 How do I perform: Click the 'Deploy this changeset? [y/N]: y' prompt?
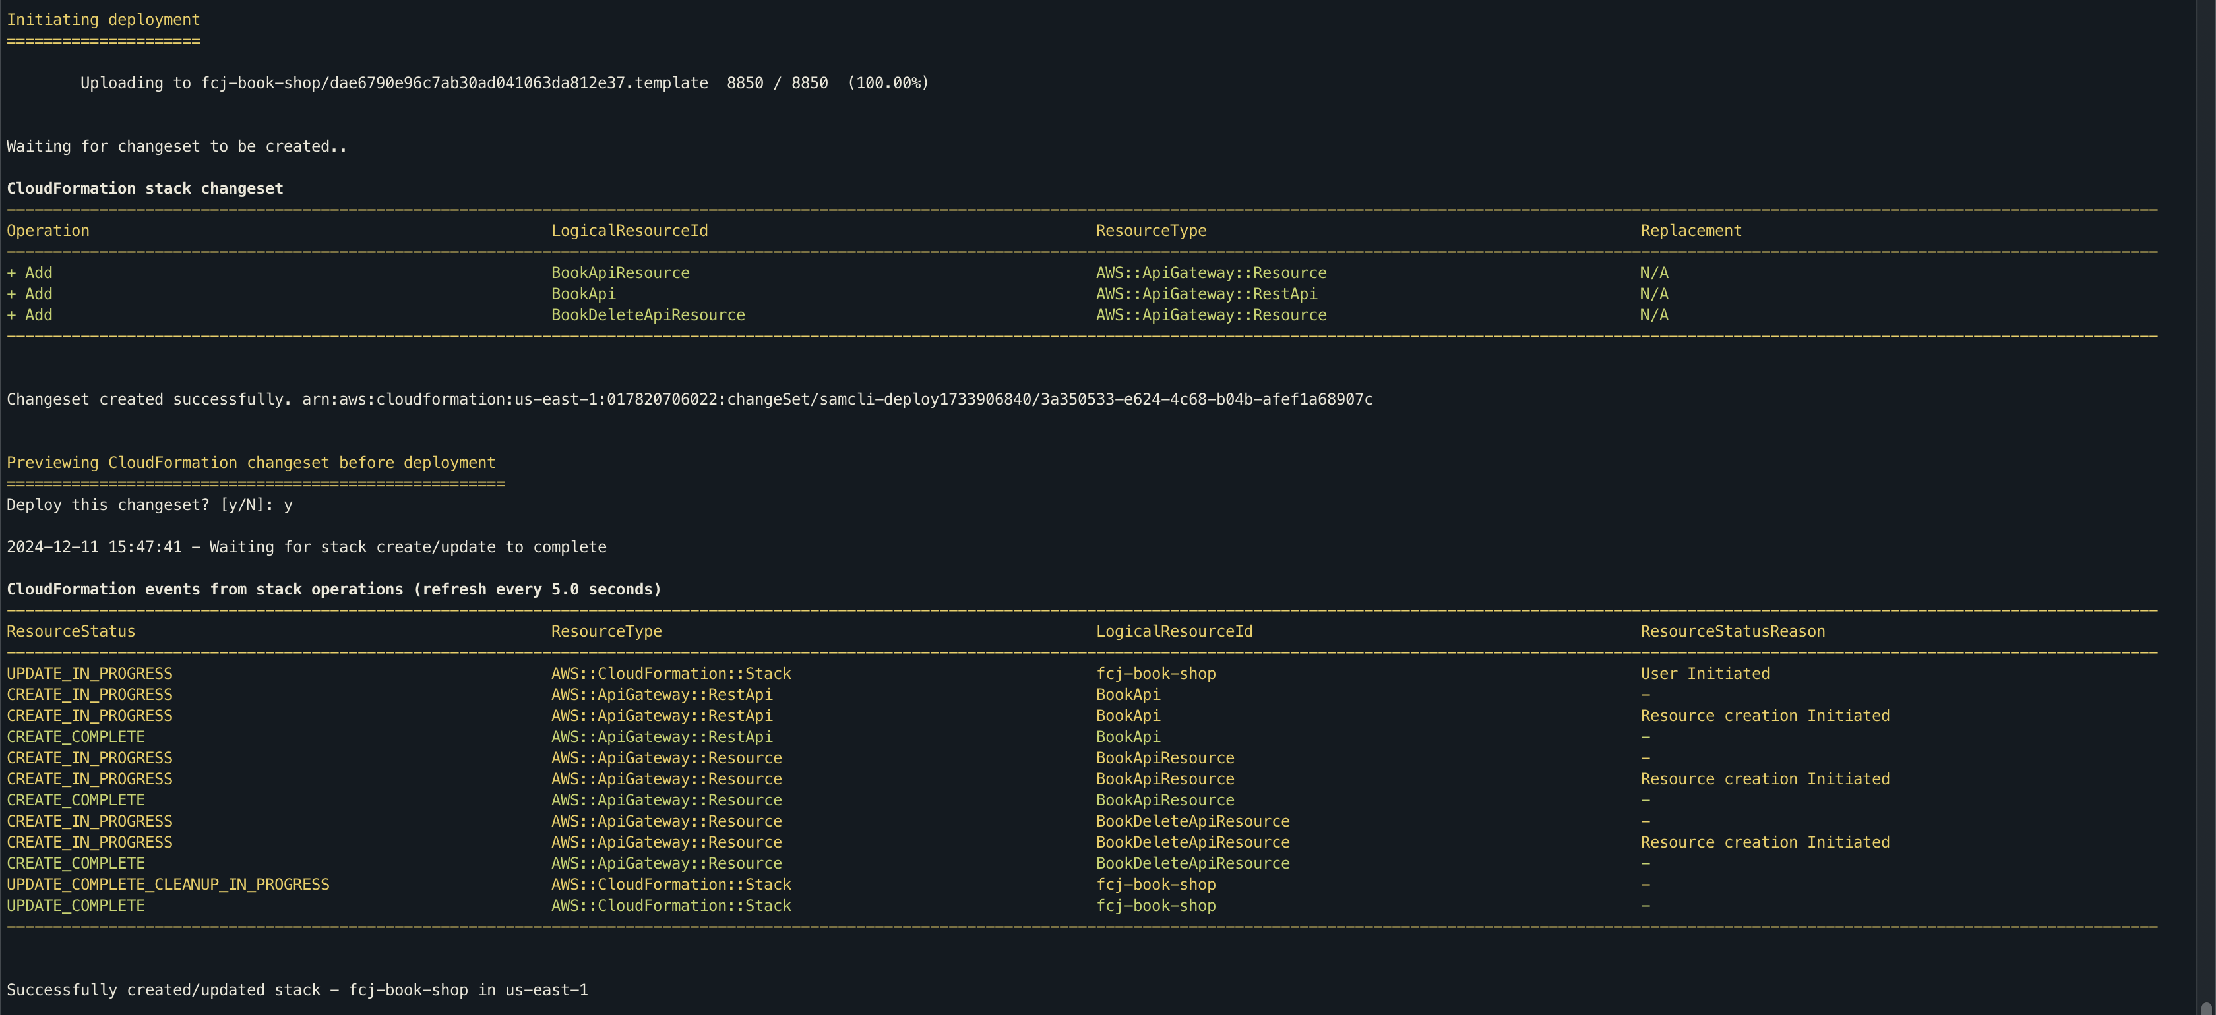[x=150, y=504]
